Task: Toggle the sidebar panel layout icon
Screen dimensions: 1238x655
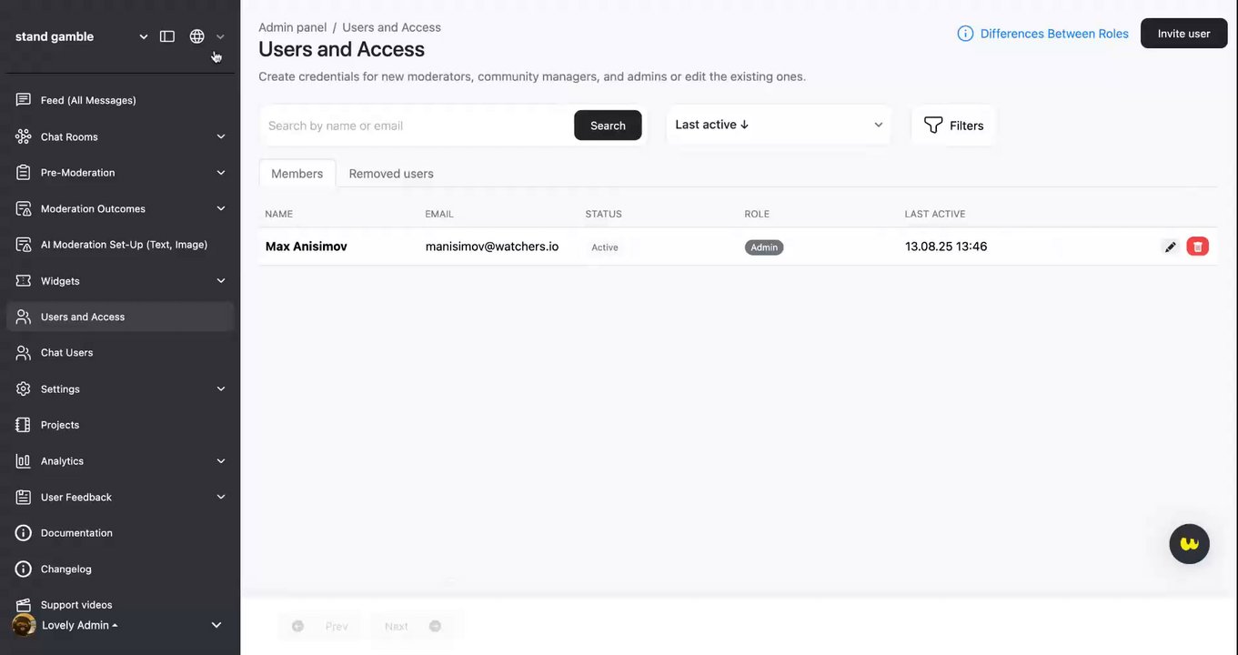Action: pyautogui.click(x=167, y=36)
